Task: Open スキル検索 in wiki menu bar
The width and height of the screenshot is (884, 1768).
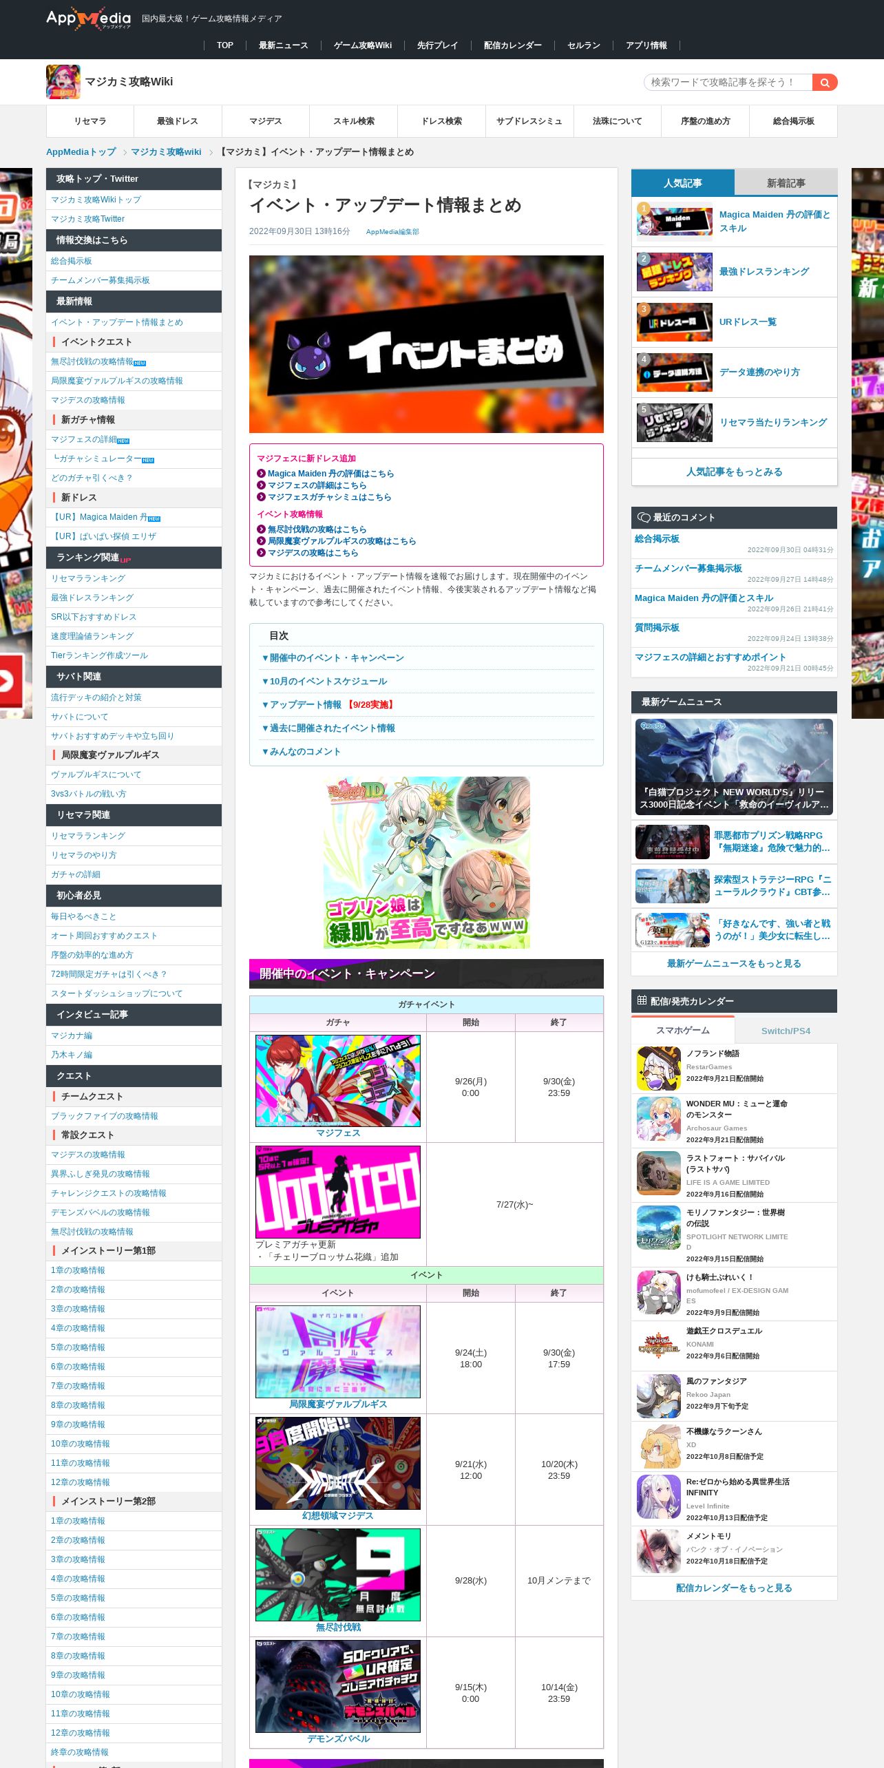Action: [x=354, y=121]
